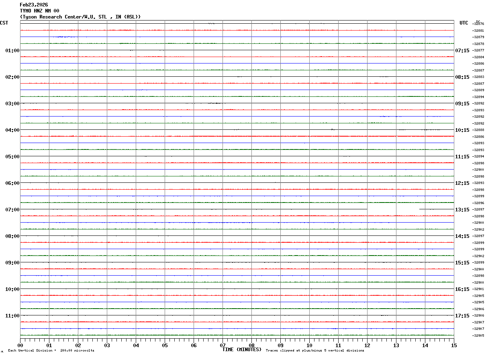Click the TYMO HNZ NM 00 station title
Screen dimensions: 486x356
39,11
